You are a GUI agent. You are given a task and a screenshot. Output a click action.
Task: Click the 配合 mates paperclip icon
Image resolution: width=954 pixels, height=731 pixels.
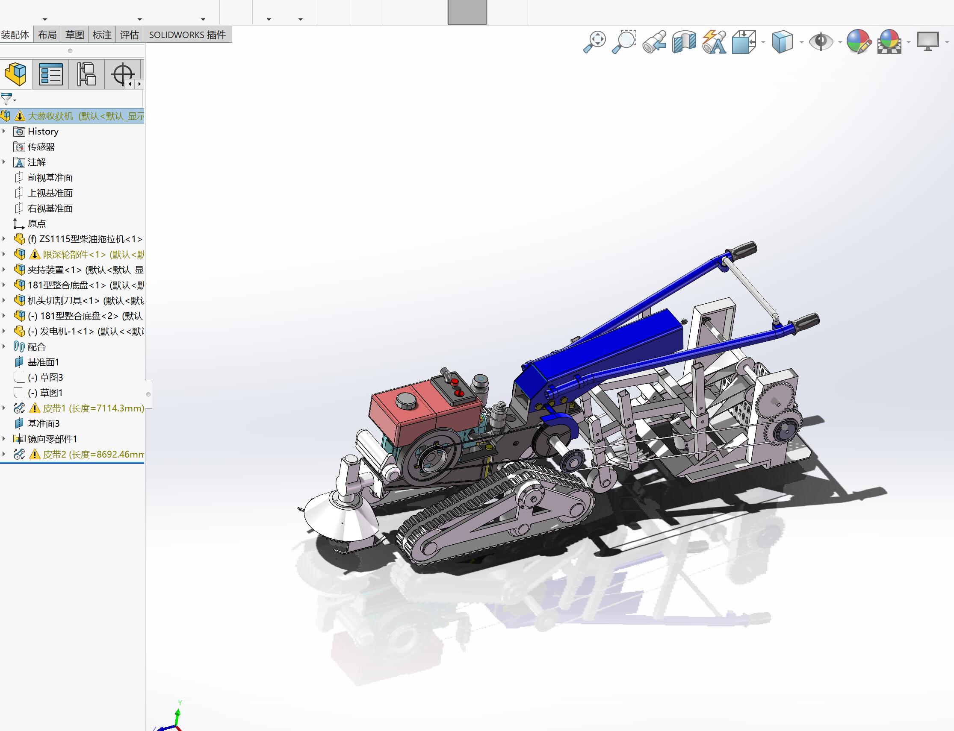click(x=19, y=347)
